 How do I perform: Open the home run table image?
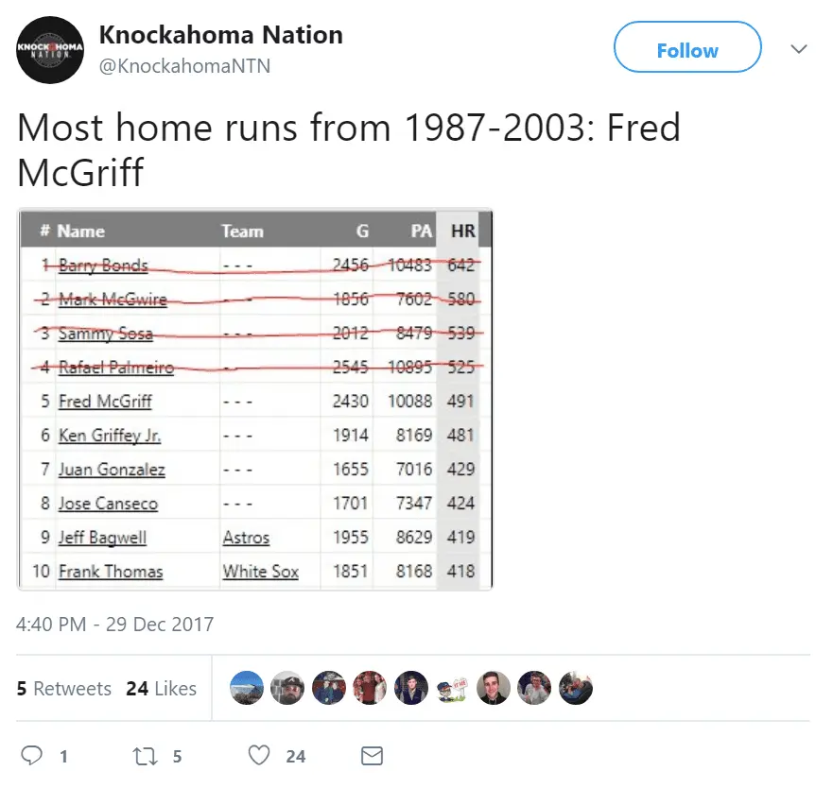[x=255, y=400]
